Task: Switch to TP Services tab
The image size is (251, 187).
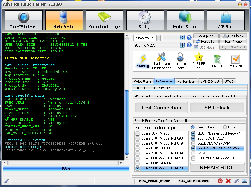Action: (164, 81)
